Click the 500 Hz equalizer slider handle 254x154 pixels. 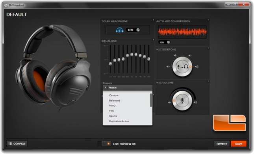127,56
